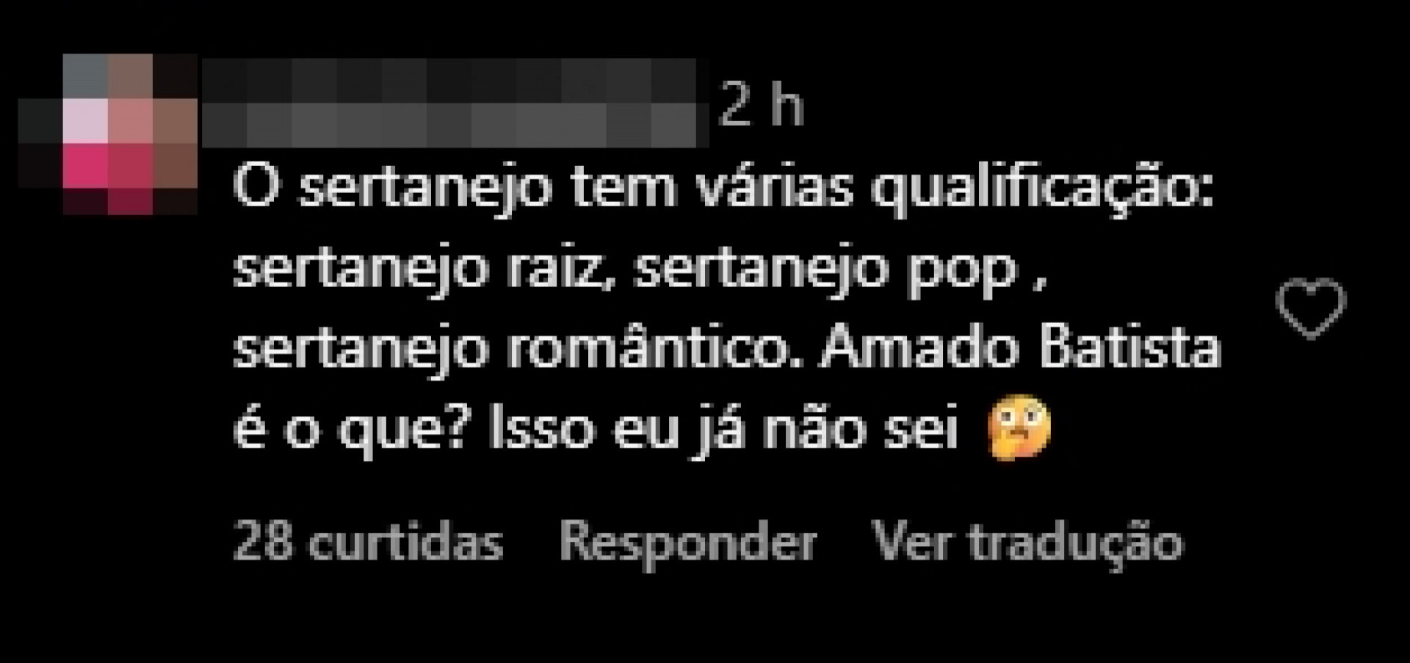View the '28 curtidas' likes list
This screenshot has height=663, width=1410.
(368, 543)
